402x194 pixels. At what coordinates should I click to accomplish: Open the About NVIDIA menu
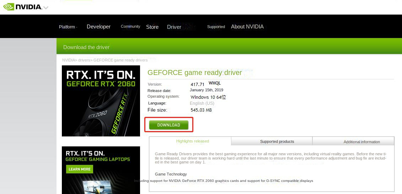click(x=247, y=27)
